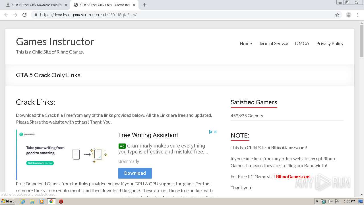Select the GTA 5 Crack Only Links tab
364x205 pixels.
click(x=104, y=5)
